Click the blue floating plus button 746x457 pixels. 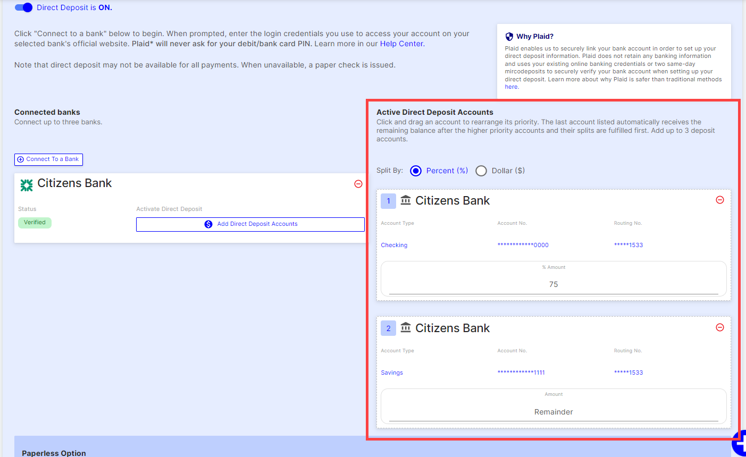739,443
